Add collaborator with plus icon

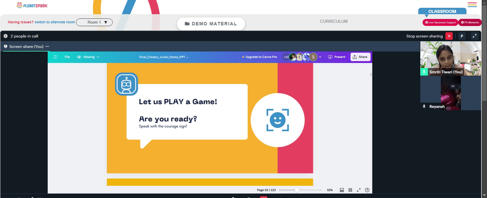(x=320, y=57)
